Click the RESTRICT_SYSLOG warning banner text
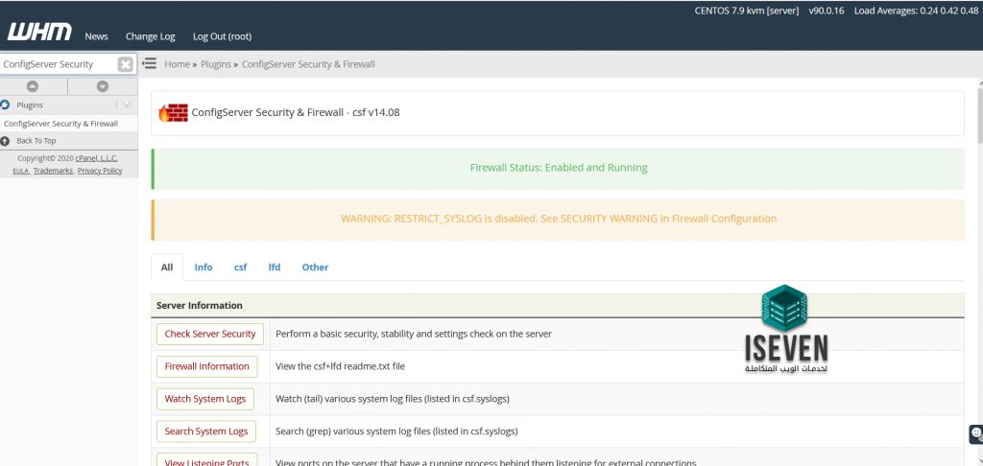This screenshot has width=983, height=466. tap(559, 219)
